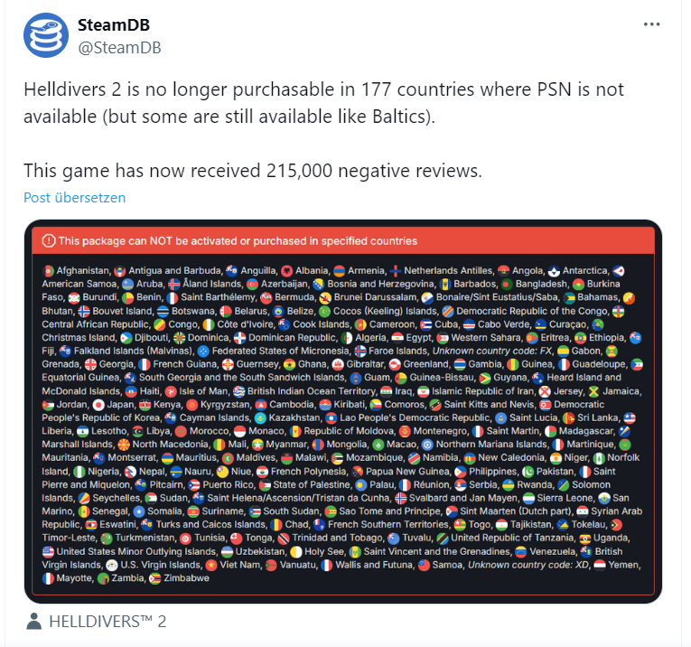Click the Japan flag icon
The image size is (691, 647).
pyautogui.click(x=97, y=405)
